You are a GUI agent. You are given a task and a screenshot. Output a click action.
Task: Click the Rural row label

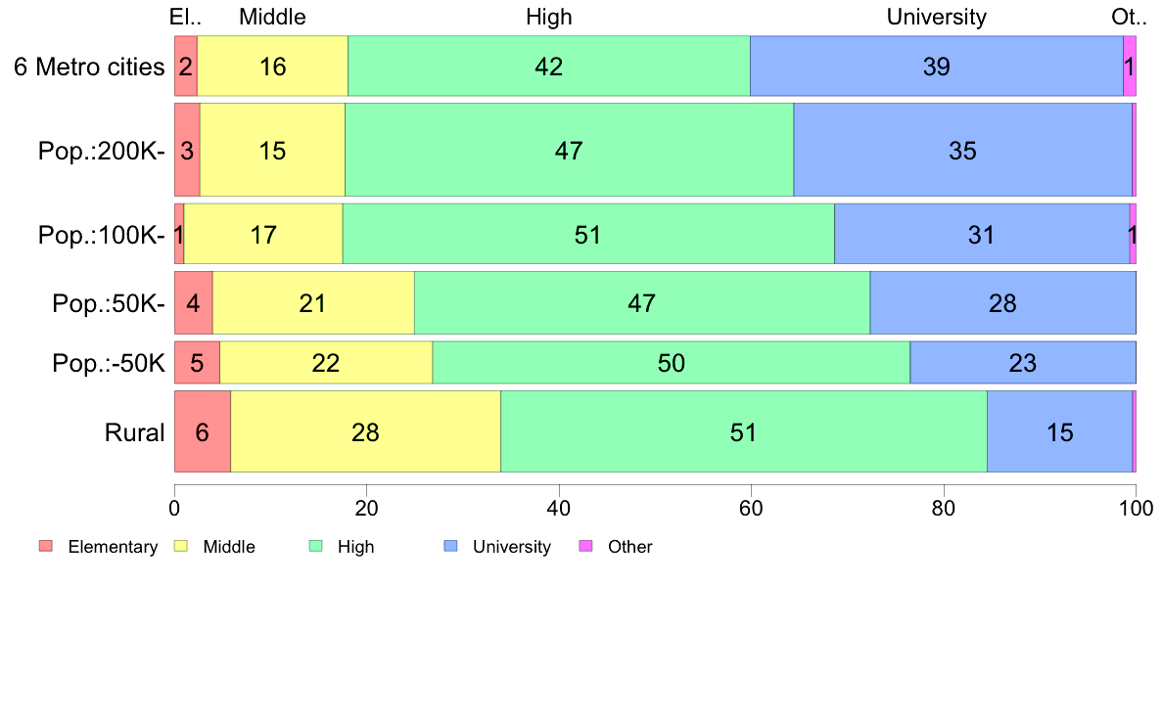pos(134,432)
